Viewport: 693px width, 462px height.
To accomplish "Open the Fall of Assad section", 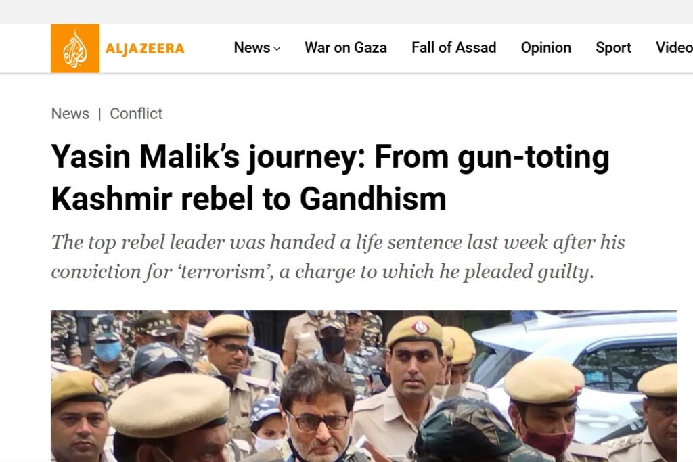I will pyautogui.click(x=453, y=47).
